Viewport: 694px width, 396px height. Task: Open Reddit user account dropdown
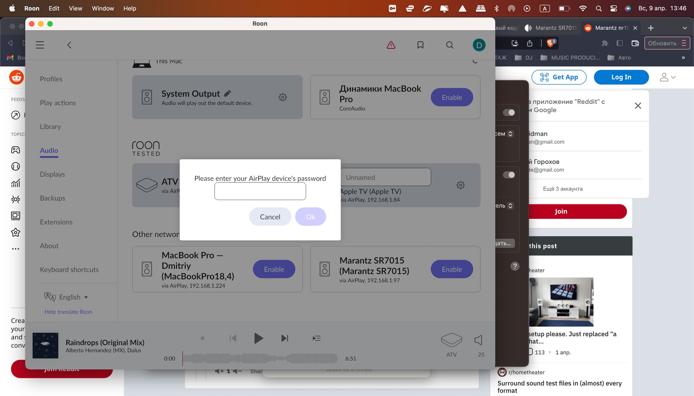pyautogui.click(x=667, y=77)
